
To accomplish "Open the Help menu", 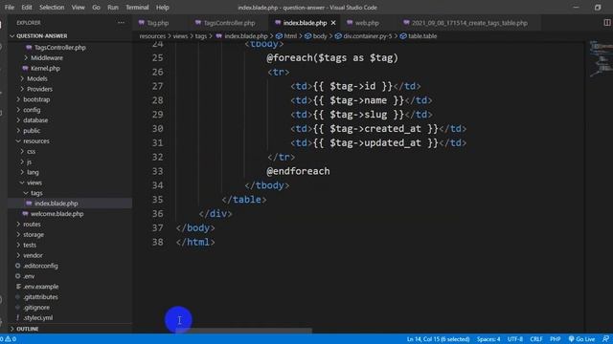I will point(162,8).
